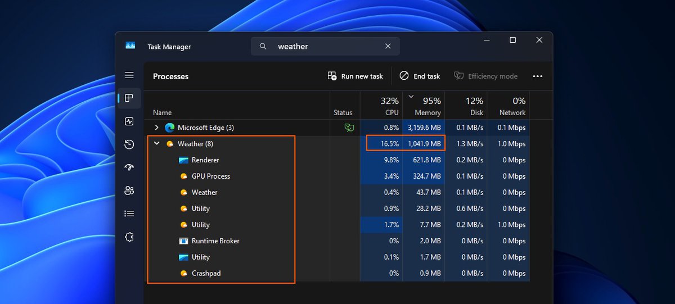Click the Crashpad process icon
The image size is (675, 304).
[x=183, y=274]
